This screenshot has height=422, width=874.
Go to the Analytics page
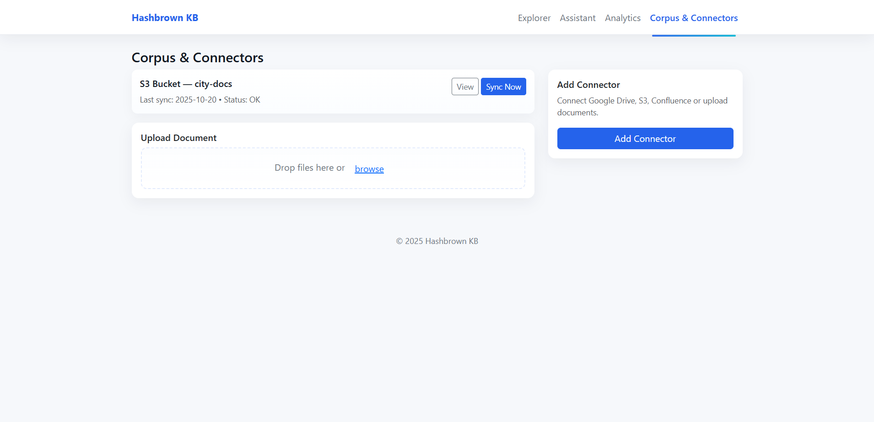(x=622, y=18)
